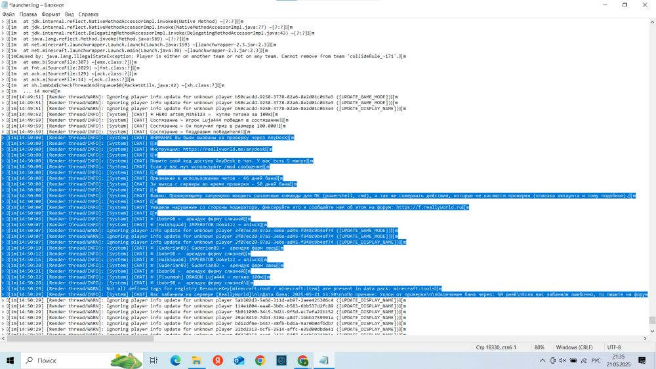The width and height of the screenshot is (656, 369).
Task: Click the 'at java.lang.reflect.Method.invoke' stack line
Action: [95, 39]
